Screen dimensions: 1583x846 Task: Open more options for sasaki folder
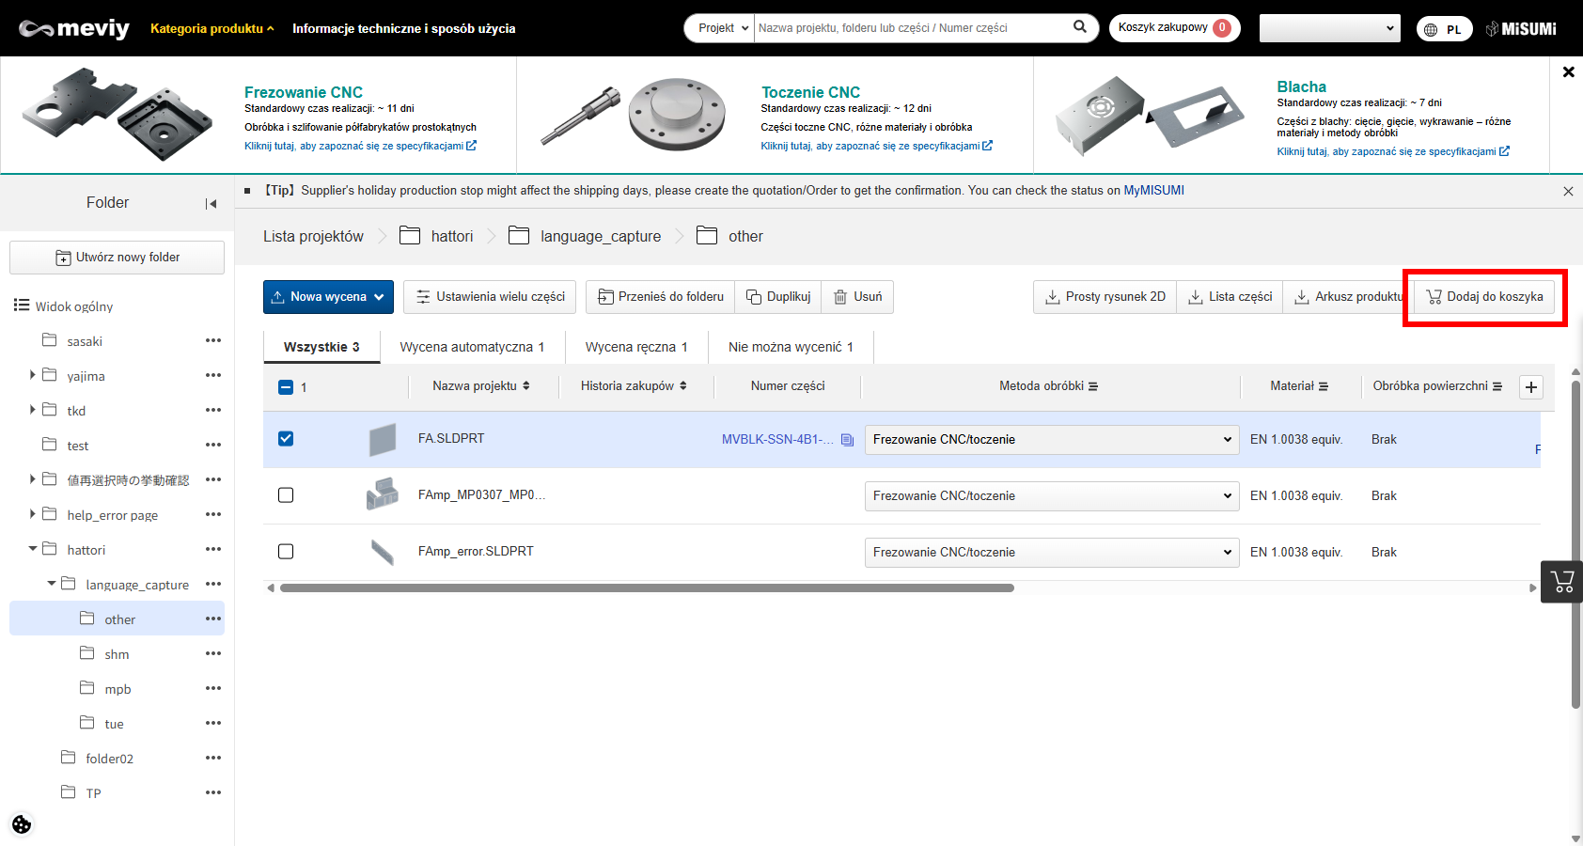(213, 340)
